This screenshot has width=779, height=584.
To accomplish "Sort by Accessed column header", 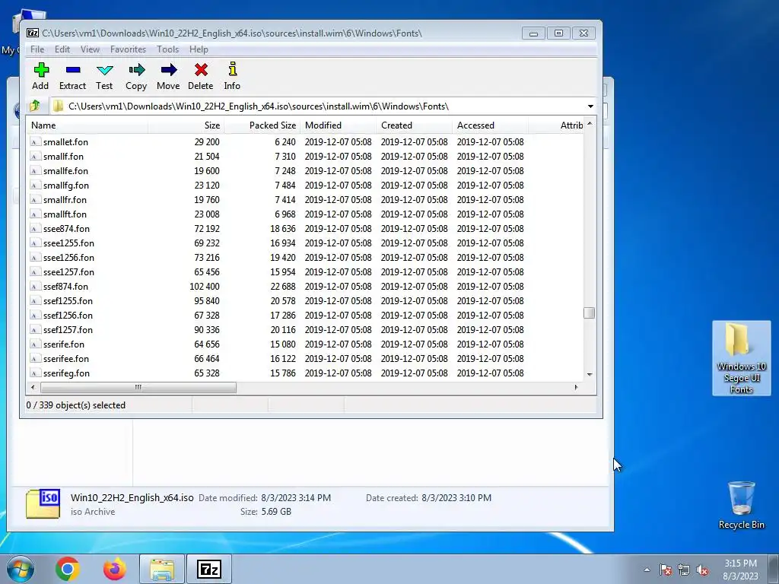I will [490, 125].
